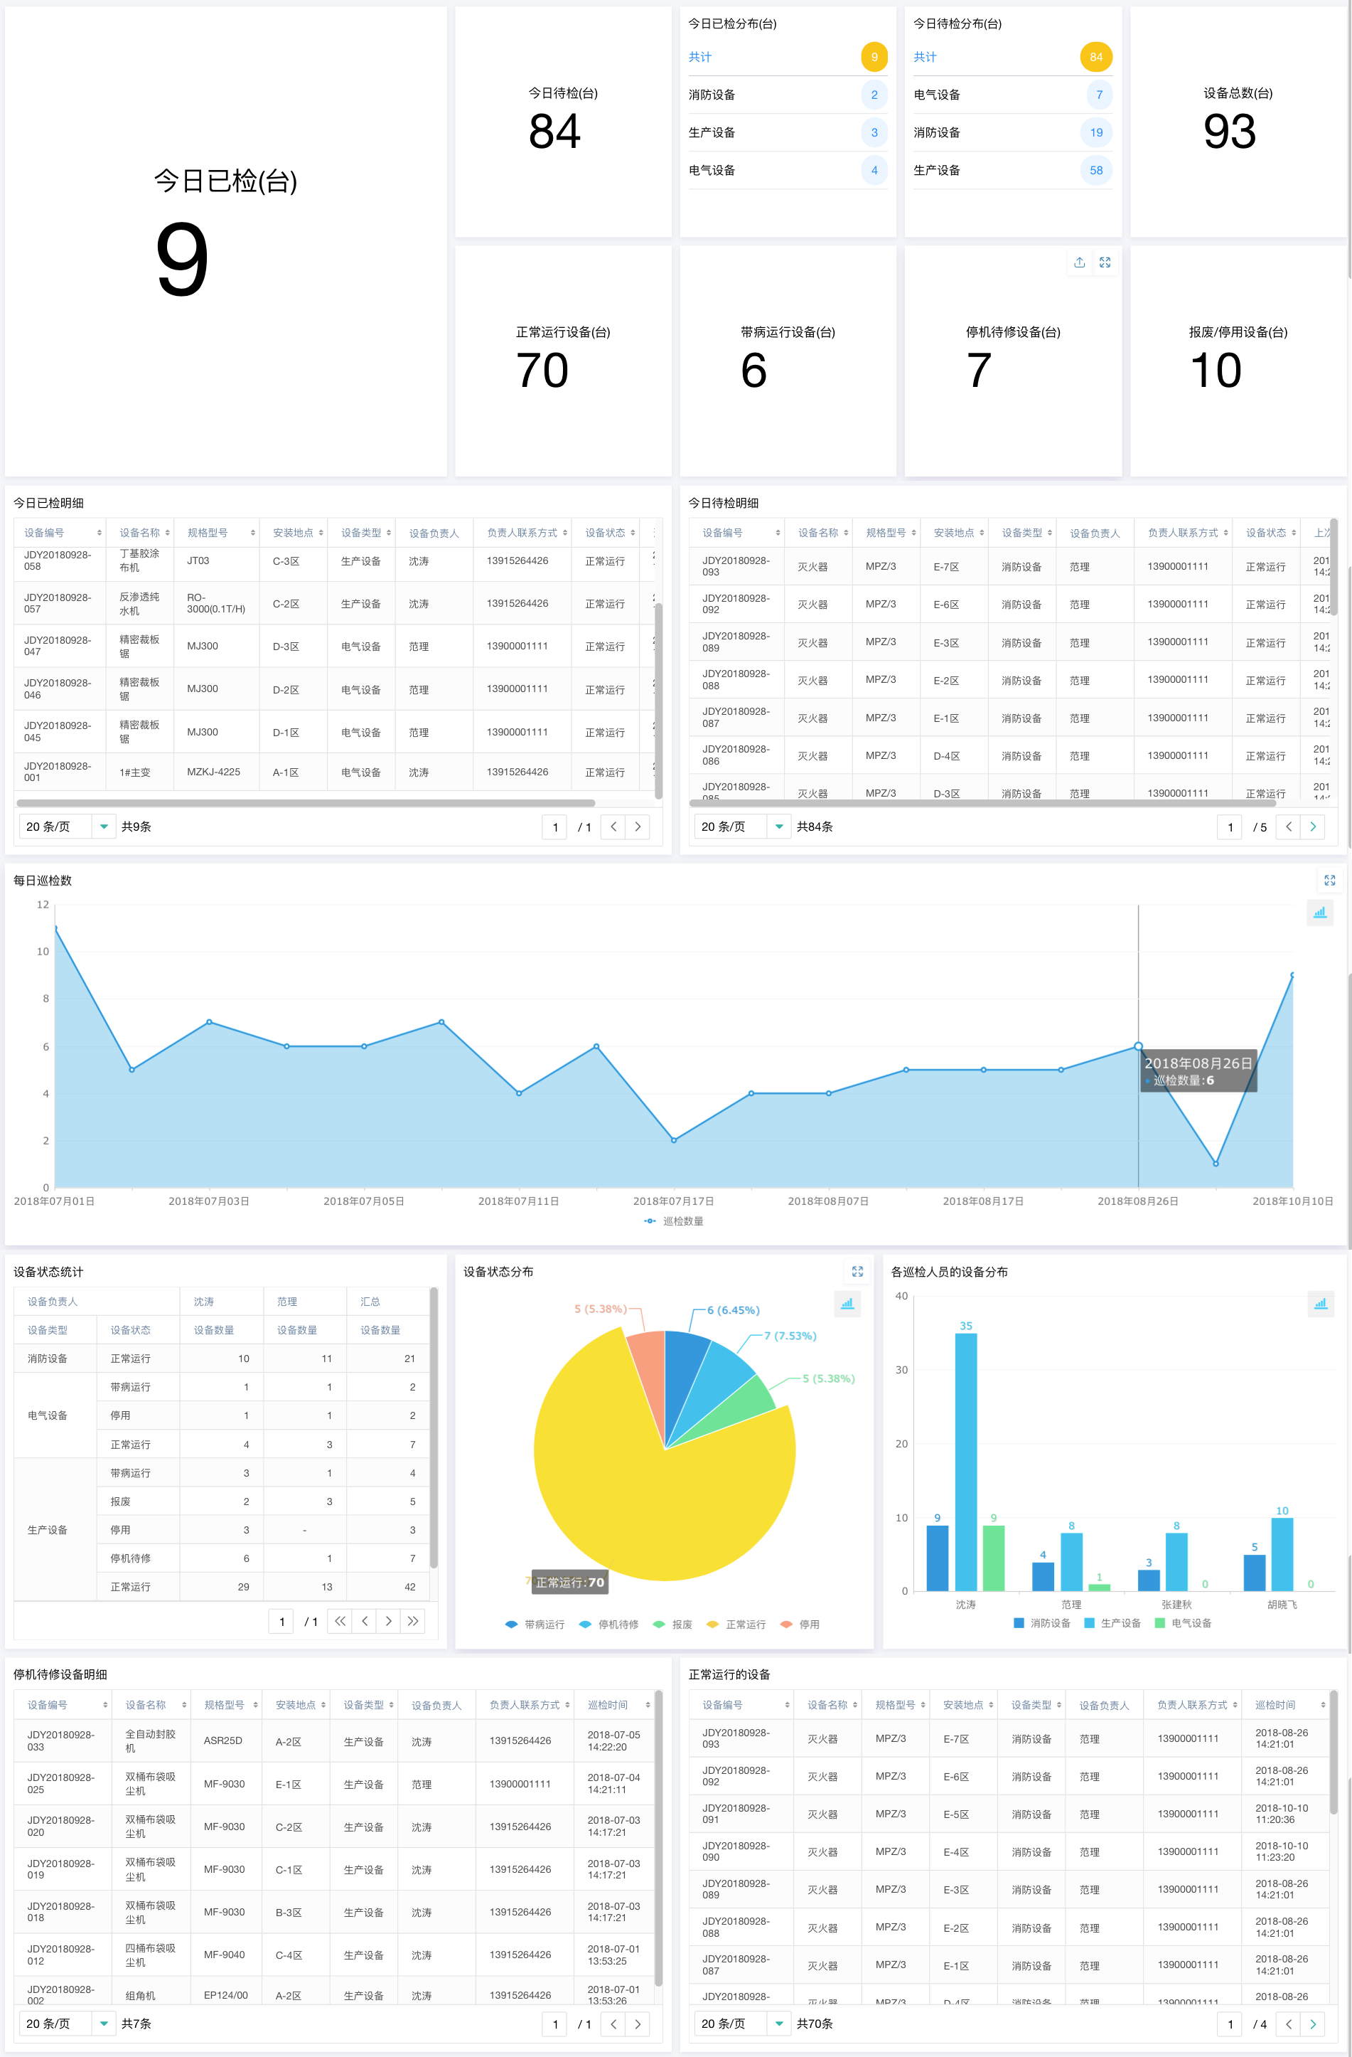
Task: Click next page arrow in 今日待检明细
Action: tap(1312, 826)
